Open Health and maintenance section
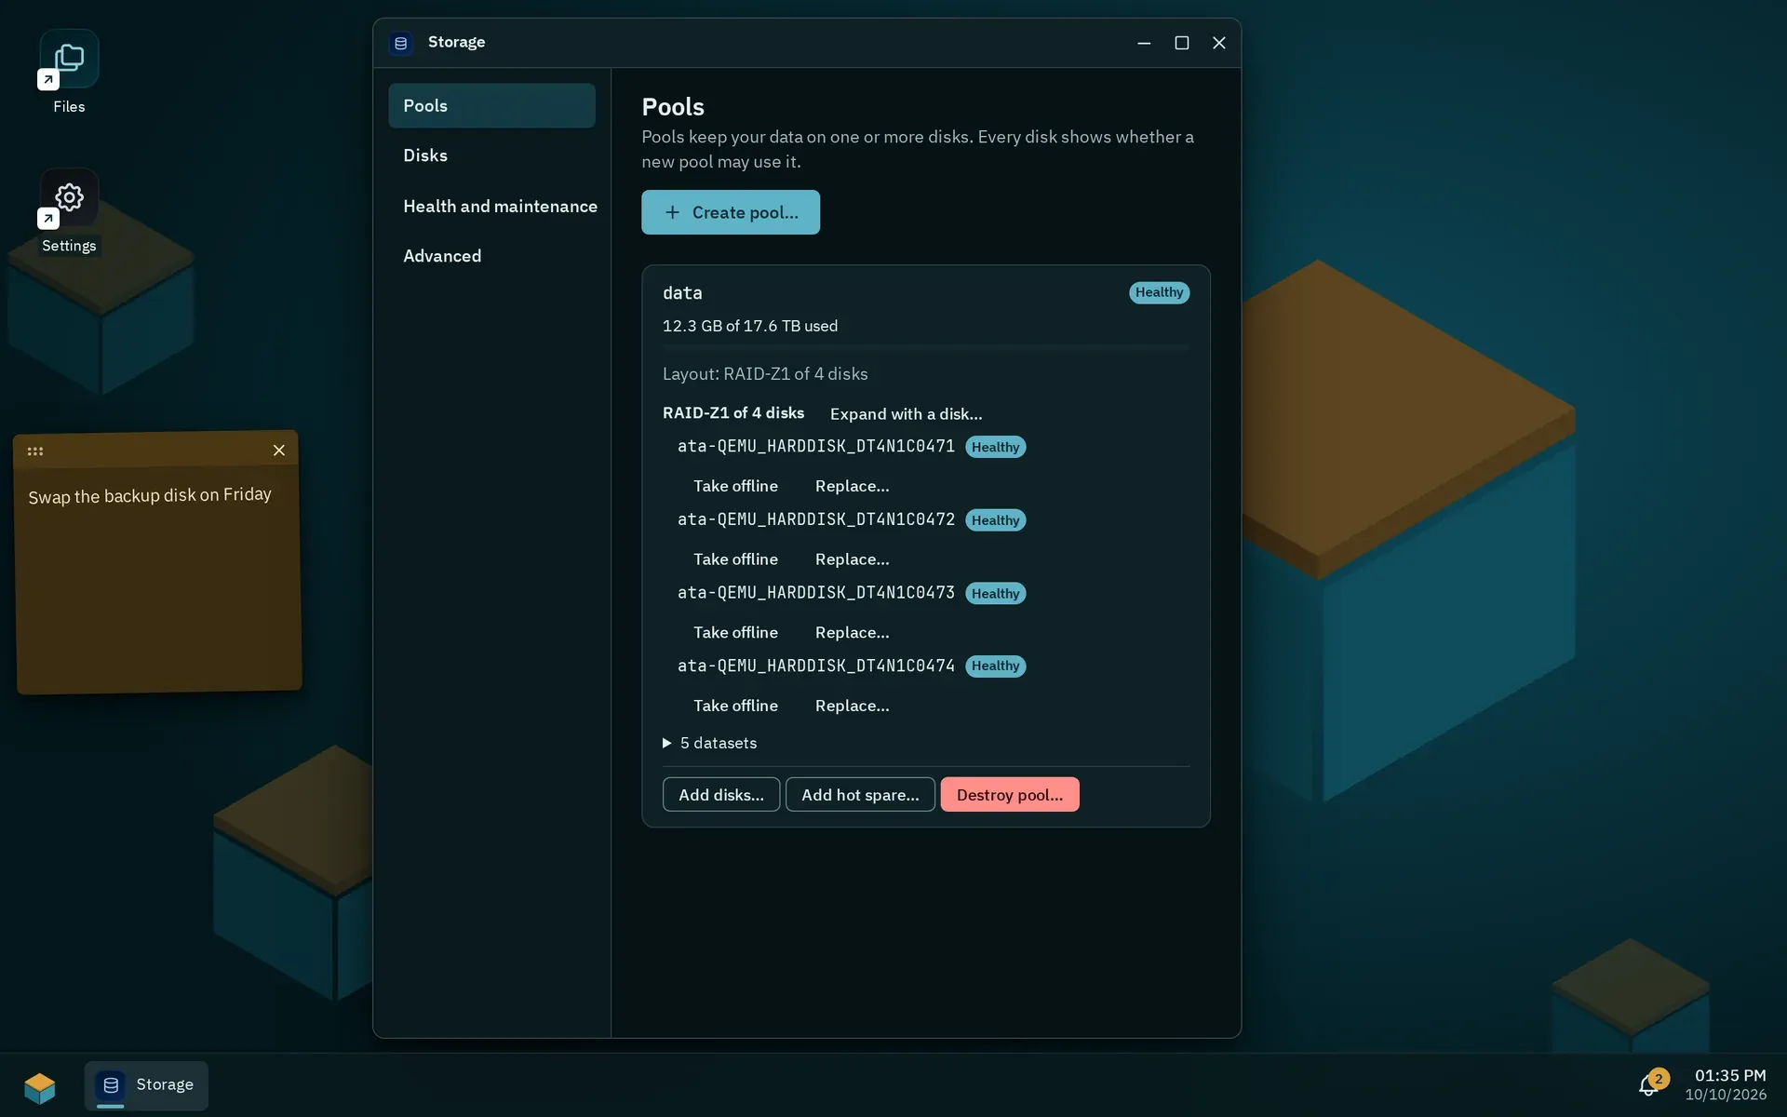This screenshot has width=1787, height=1117. (x=491, y=206)
